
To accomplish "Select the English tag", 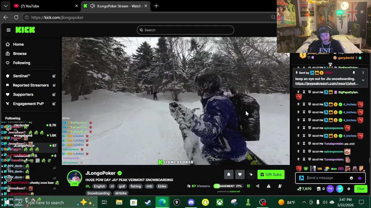I will coord(99,186).
